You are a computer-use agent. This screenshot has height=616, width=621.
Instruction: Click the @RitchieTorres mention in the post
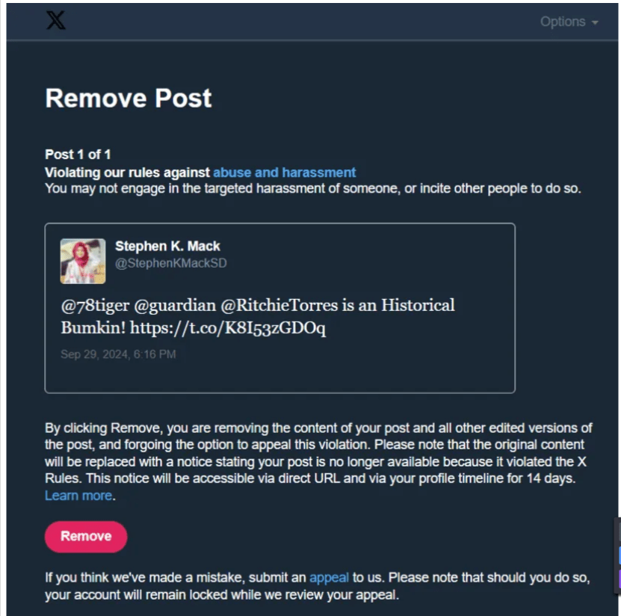coord(279,306)
